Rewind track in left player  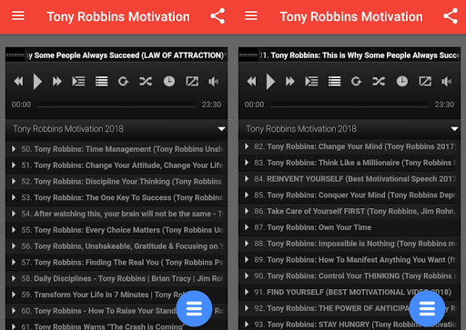pyautogui.click(x=18, y=81)
